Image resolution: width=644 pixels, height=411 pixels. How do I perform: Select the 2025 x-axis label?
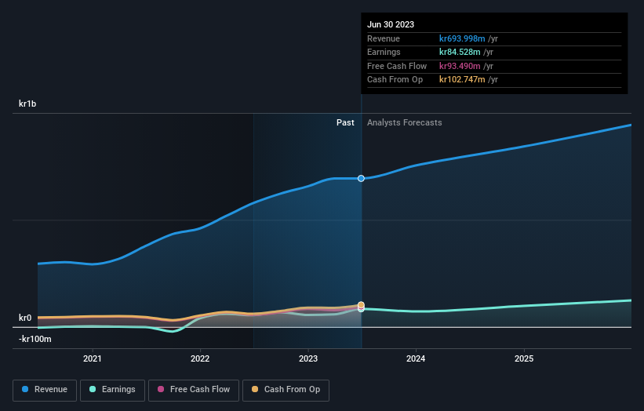click(x=524, y=358)
